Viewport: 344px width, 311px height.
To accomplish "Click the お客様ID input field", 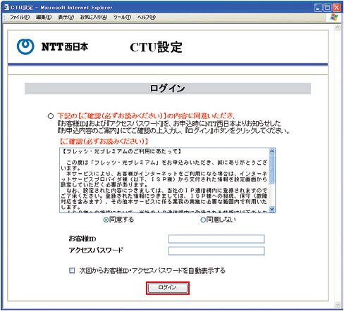I will [216, 239].
